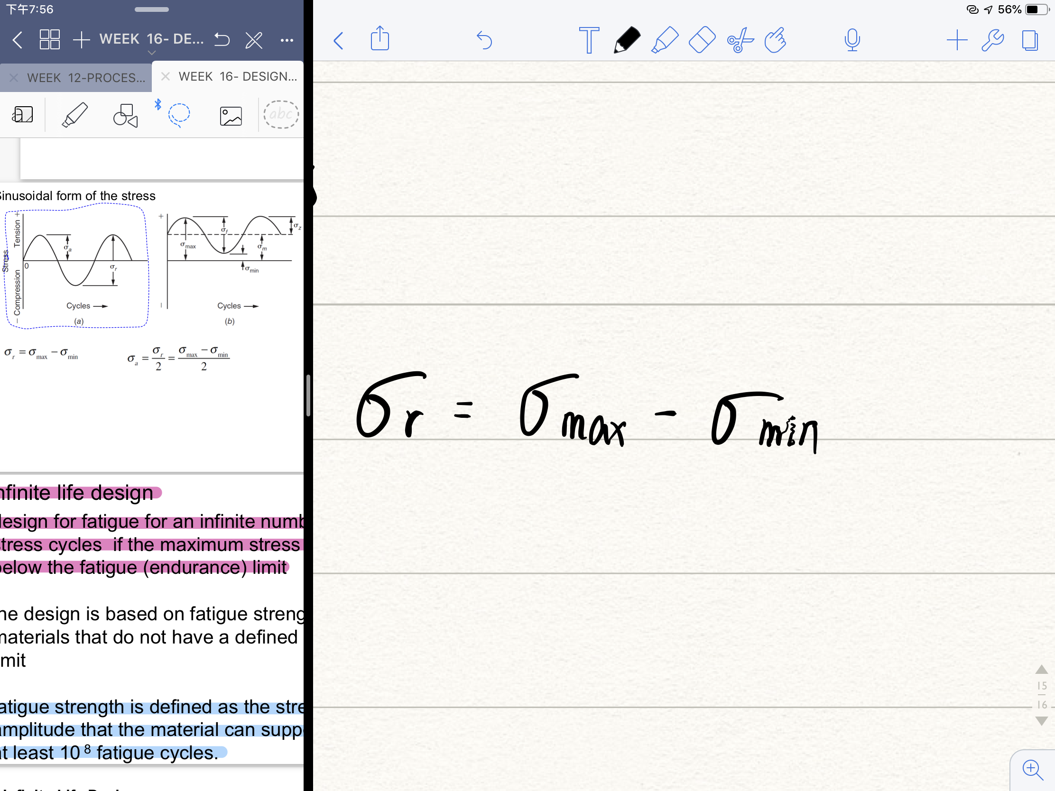Open the shapes tool
The width and height of the screenshot is (1055, 791).
point(125,115)
